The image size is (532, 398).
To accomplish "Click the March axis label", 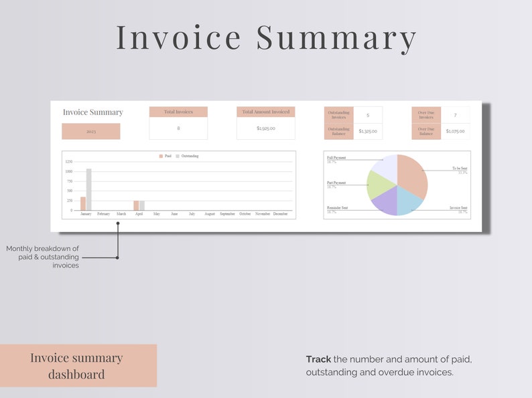I will coord(121,214).
